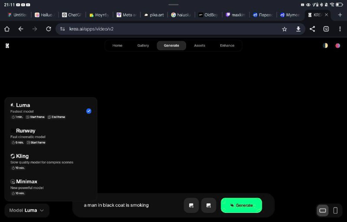The width and height of the screenshot is (347, 222).
Task: Collapse the Model Luma dropdown
Action: coord(27,210)
